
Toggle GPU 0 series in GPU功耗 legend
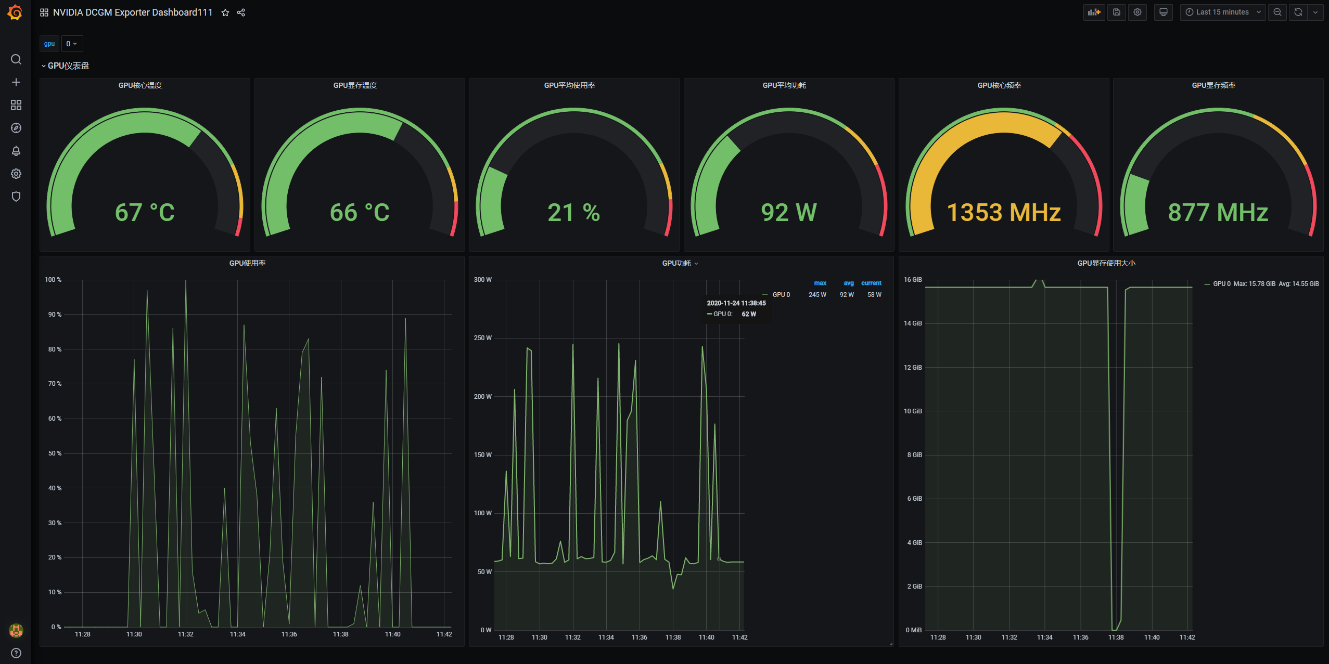click(781, 295)
